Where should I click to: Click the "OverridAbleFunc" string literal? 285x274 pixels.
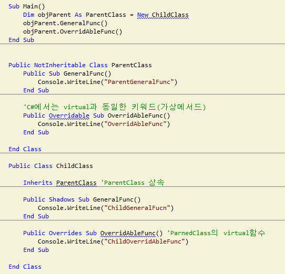coord(135,124)
